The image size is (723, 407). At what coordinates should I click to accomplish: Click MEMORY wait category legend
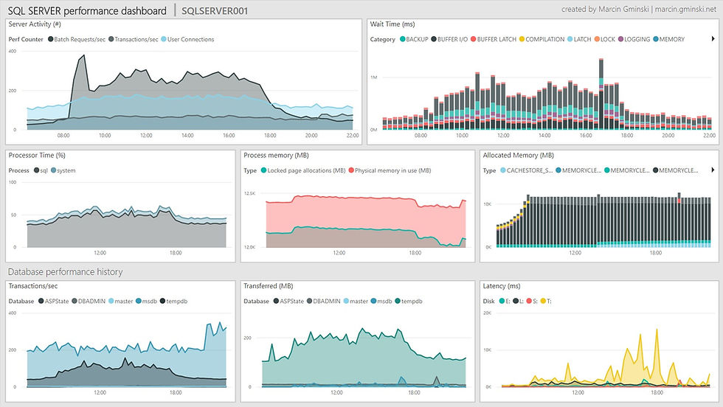click(668, 39)
